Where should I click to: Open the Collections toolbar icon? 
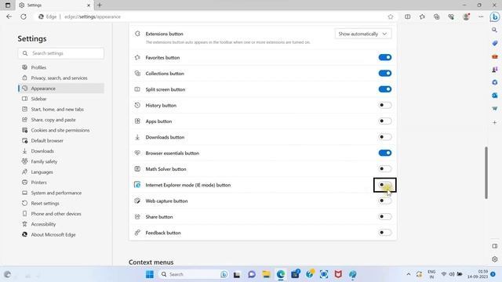[x=437, y=16]
